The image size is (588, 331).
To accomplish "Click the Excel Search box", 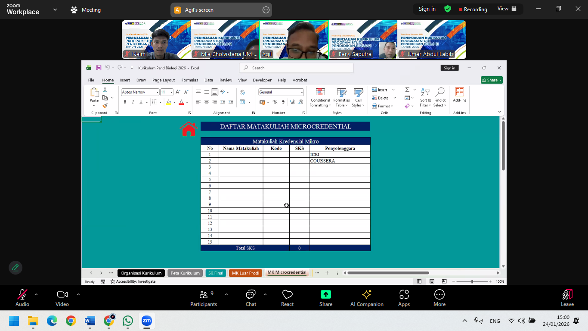I will [x=296, y=68].
